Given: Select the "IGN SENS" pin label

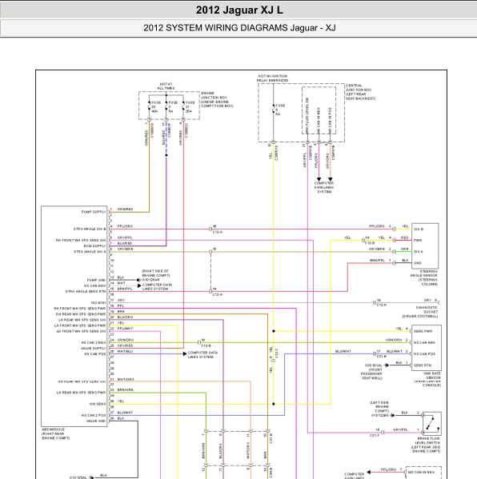Looking at the screenshot, I should click(98, 404).
